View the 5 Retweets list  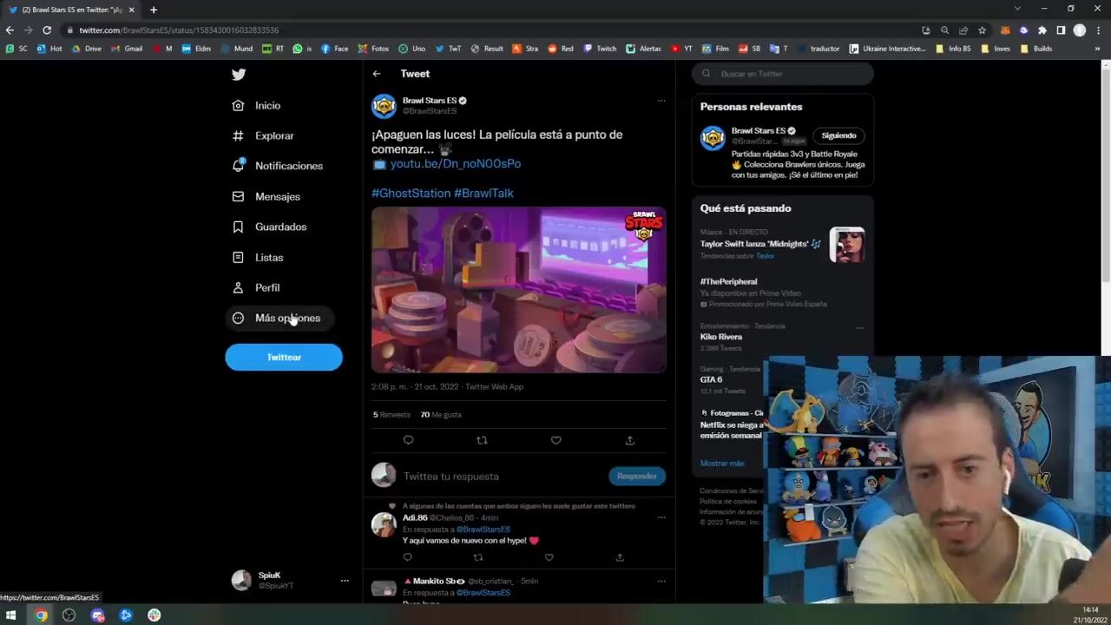click(391, 415)
